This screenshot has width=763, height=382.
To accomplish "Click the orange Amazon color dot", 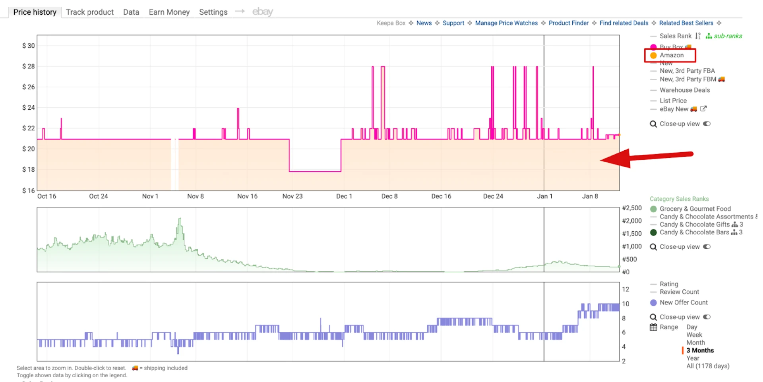I will (653, 56).
